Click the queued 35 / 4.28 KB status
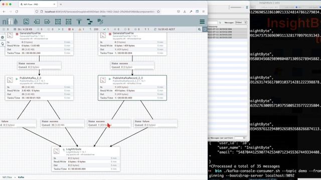Screen dimensions: 321x180 point(23,29)
